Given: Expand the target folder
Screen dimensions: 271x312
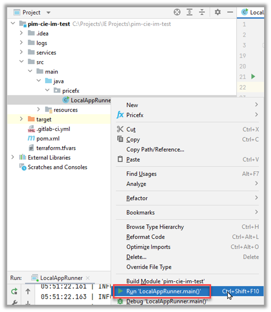Looking at the screenshot, I should click(x=21, y=119).
